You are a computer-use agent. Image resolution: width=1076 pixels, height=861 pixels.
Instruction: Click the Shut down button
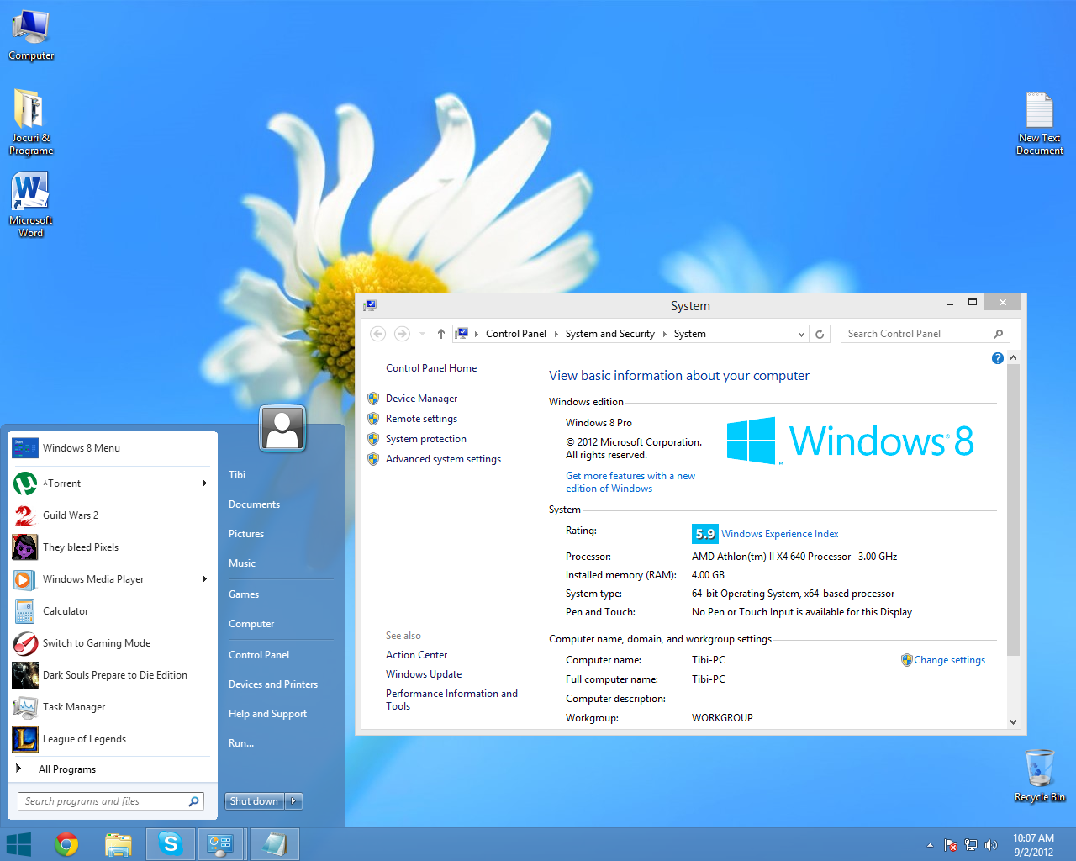(x=255, y=801)
